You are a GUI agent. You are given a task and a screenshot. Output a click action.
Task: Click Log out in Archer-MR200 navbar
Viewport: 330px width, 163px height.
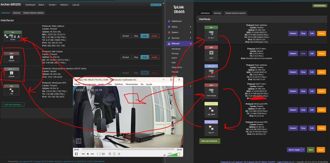(x=76, y=5)
